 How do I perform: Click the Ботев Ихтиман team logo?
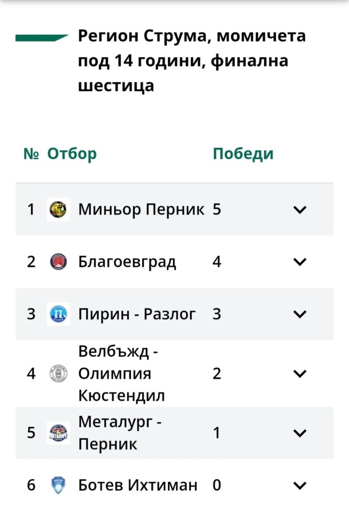pyautogui.click(x=58, y=485)
